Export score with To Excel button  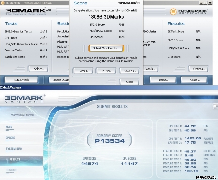click(x=106, y=71)
